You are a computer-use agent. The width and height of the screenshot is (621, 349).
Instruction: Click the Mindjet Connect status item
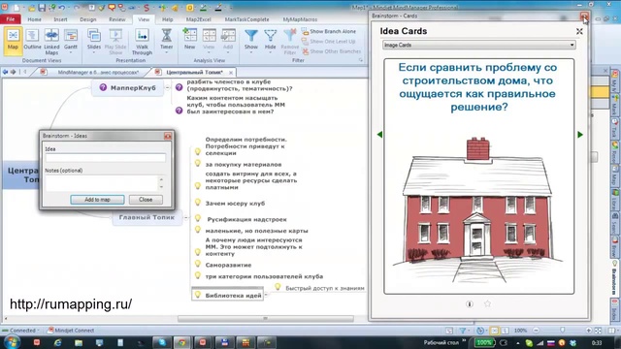click(71, 331)
